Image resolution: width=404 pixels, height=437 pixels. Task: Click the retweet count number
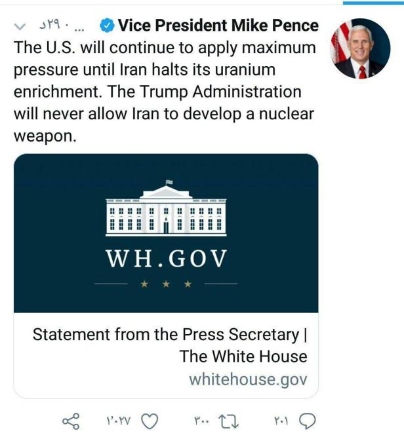pos(202,420)
